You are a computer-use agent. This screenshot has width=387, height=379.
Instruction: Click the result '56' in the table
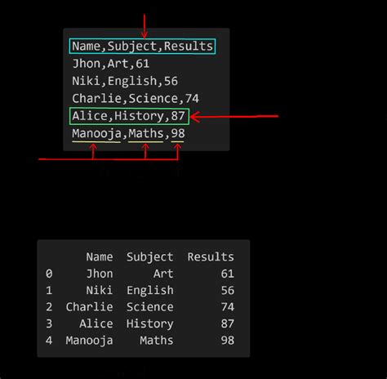point(228,290)
